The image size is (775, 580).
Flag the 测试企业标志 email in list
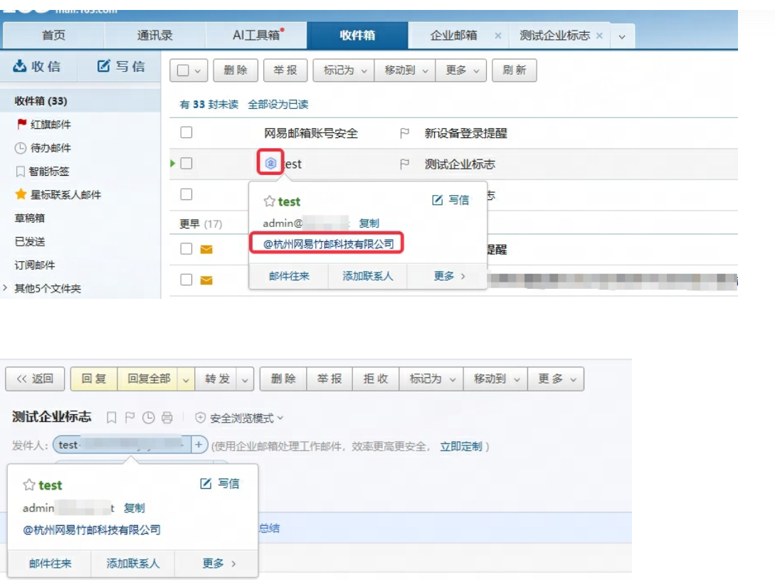[404, 164]
